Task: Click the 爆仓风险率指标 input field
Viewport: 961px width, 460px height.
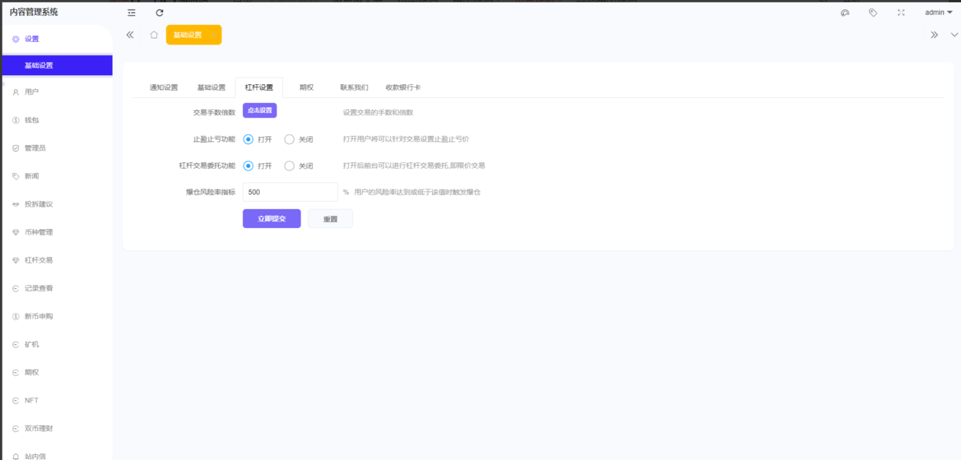Action: coord(290,192)
